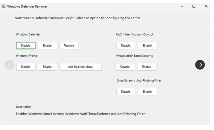Enable Virtualization Based Security

[147, 67]
